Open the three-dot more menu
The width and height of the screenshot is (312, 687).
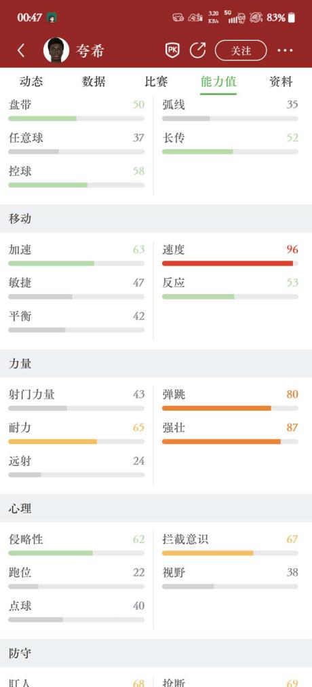(285, 51)
